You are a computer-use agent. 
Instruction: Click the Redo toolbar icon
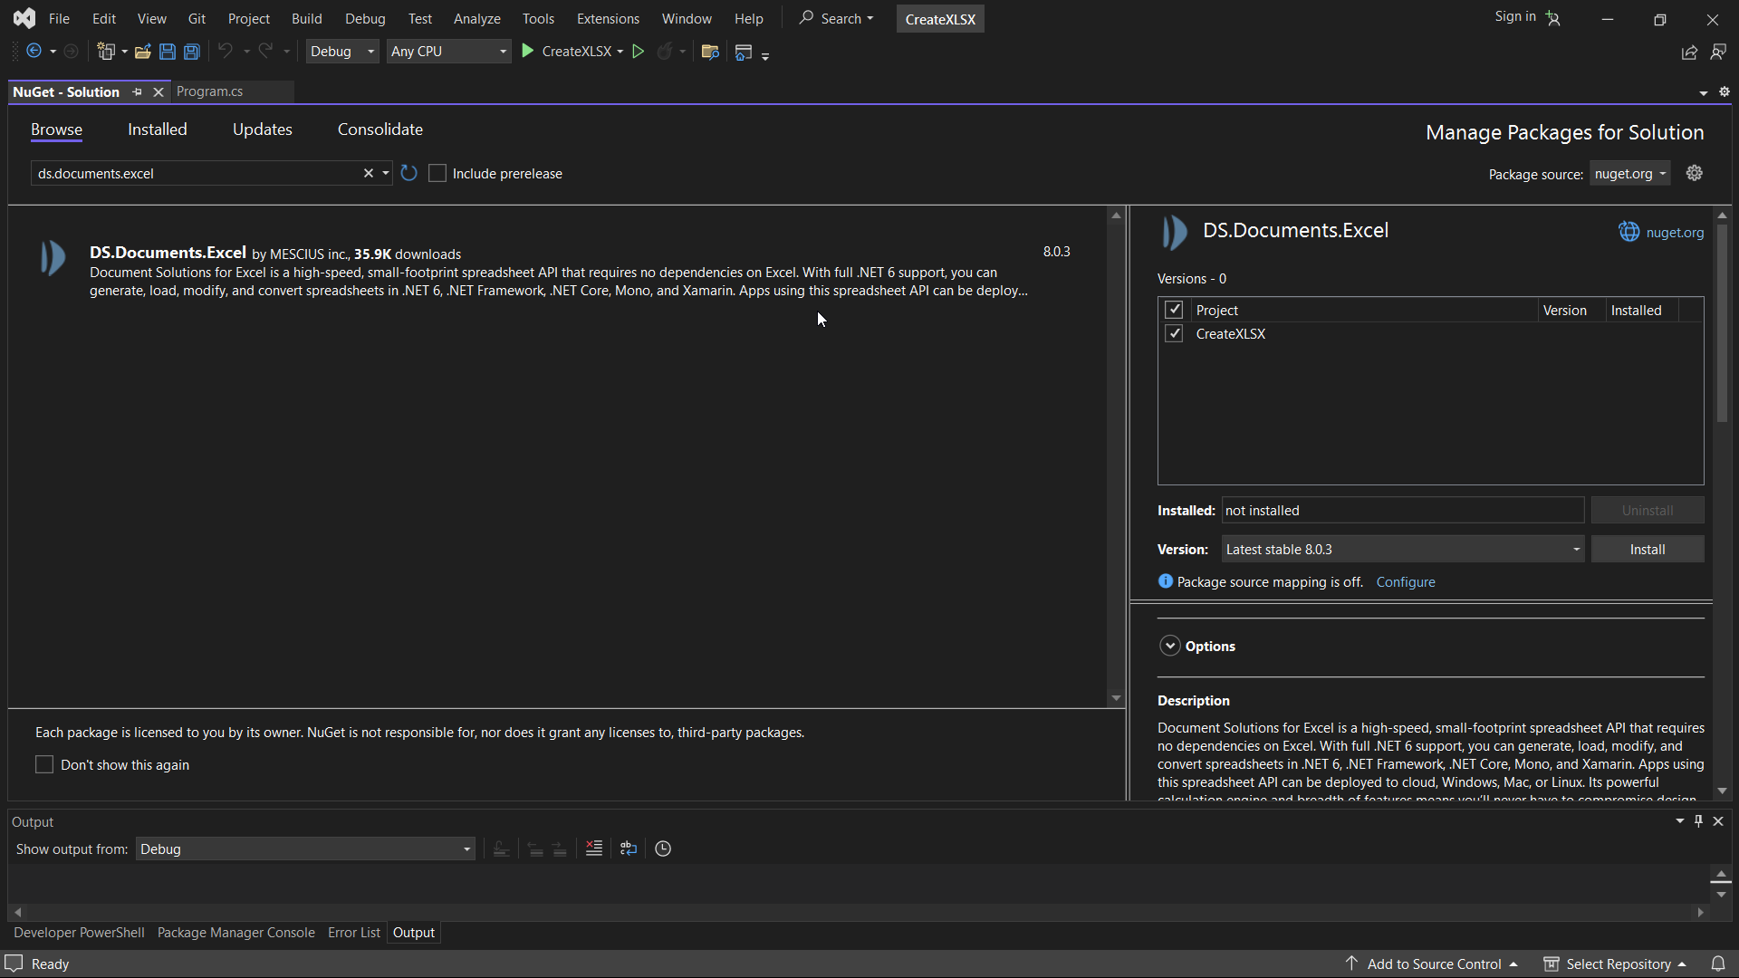(265, 52)
